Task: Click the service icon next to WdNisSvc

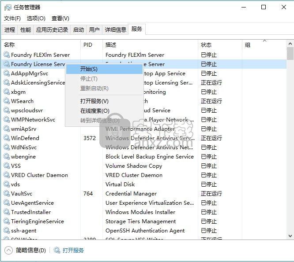Action: (x=7, y=147)
